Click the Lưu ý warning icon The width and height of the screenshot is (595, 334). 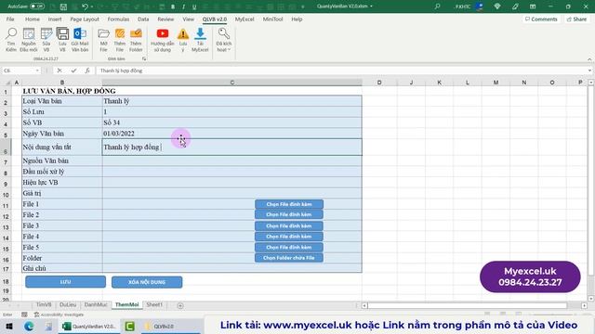point(183,39)
